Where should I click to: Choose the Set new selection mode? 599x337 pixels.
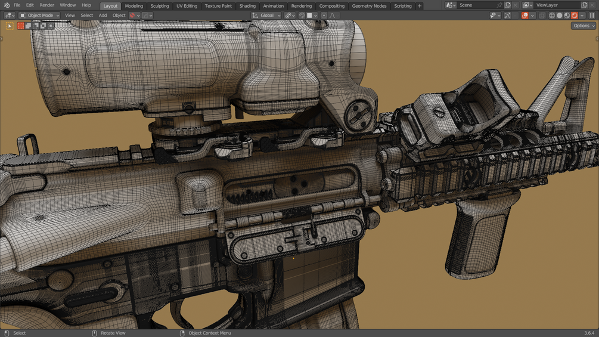click(21, 26)
